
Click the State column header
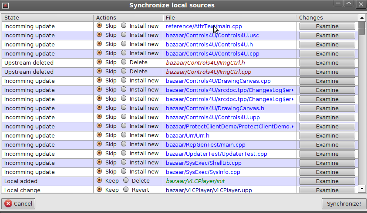click(x=47, y=18)
